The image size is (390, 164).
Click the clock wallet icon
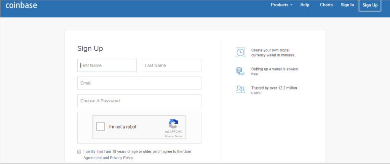[240, 53]
